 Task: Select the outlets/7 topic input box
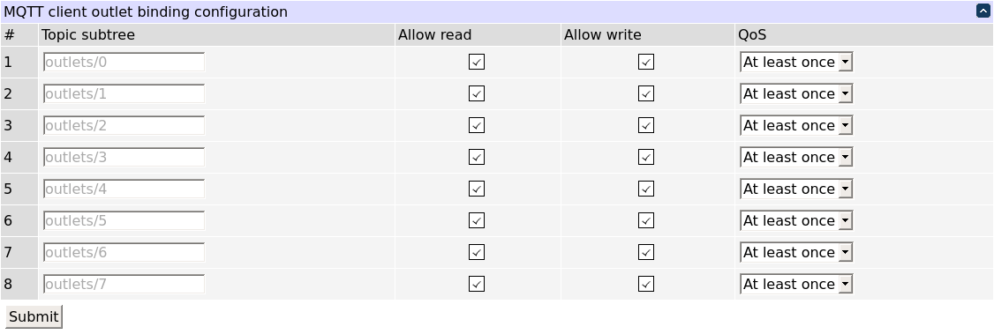click(x=124, y=284)
